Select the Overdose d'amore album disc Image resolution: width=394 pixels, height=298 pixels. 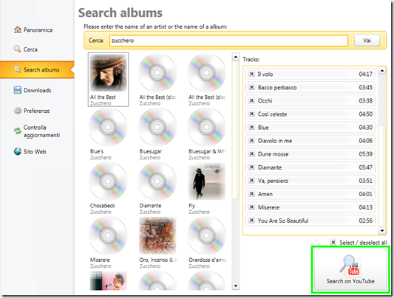[x=206, y=235]
